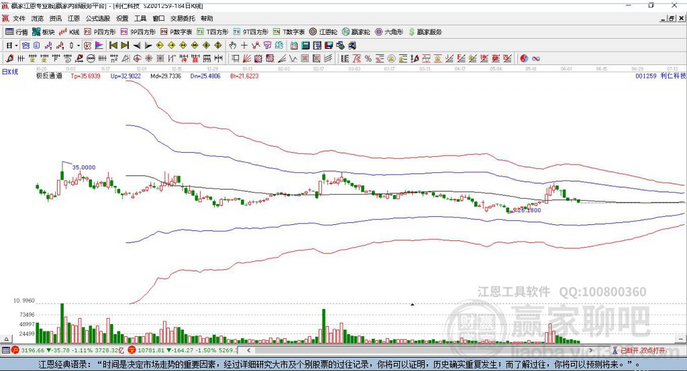Image resolution: width=687 pixels, height=371 pixels.
Task: Open the 浏览 menu
Action: pyautogui.click(x=38, y=18)
